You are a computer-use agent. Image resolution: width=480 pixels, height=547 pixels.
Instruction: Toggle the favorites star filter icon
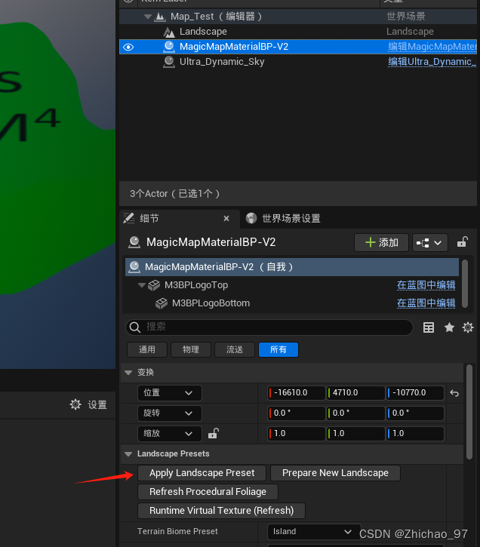point(449,327)
